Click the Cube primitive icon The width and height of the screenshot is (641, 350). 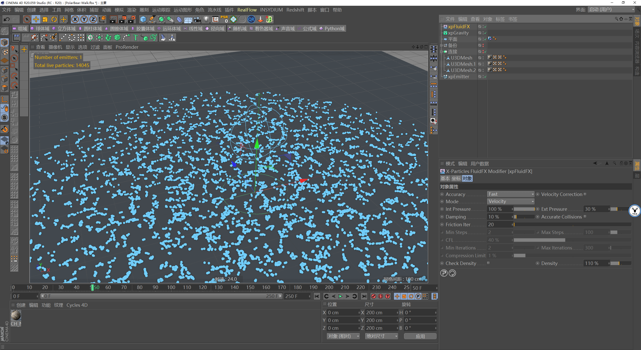pos(143,19)
